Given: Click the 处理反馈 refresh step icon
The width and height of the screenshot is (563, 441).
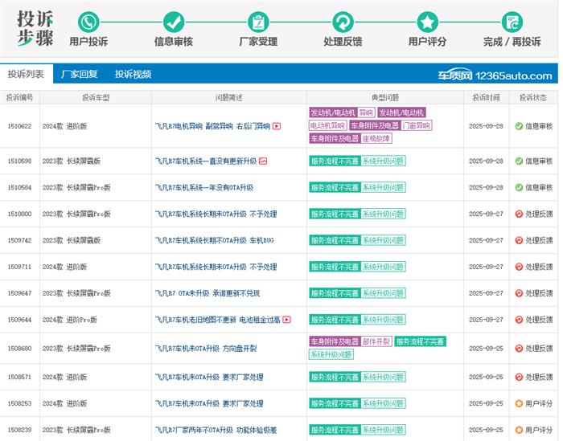Looking at the screenshot, I should 343,22.
